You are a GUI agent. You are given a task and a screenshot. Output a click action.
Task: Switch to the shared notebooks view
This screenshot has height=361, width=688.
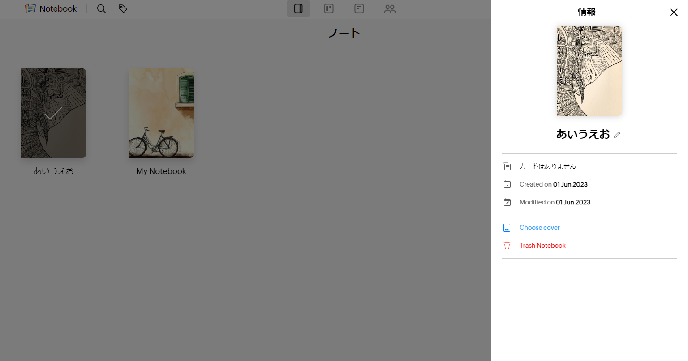tap(390, 8)
